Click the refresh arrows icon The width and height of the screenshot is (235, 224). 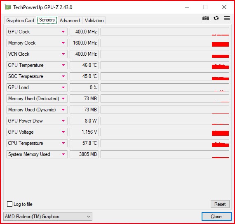216,18
